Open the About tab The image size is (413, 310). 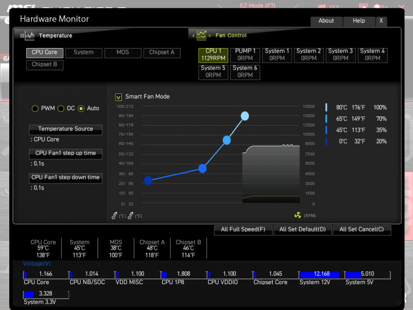(326, 21)
